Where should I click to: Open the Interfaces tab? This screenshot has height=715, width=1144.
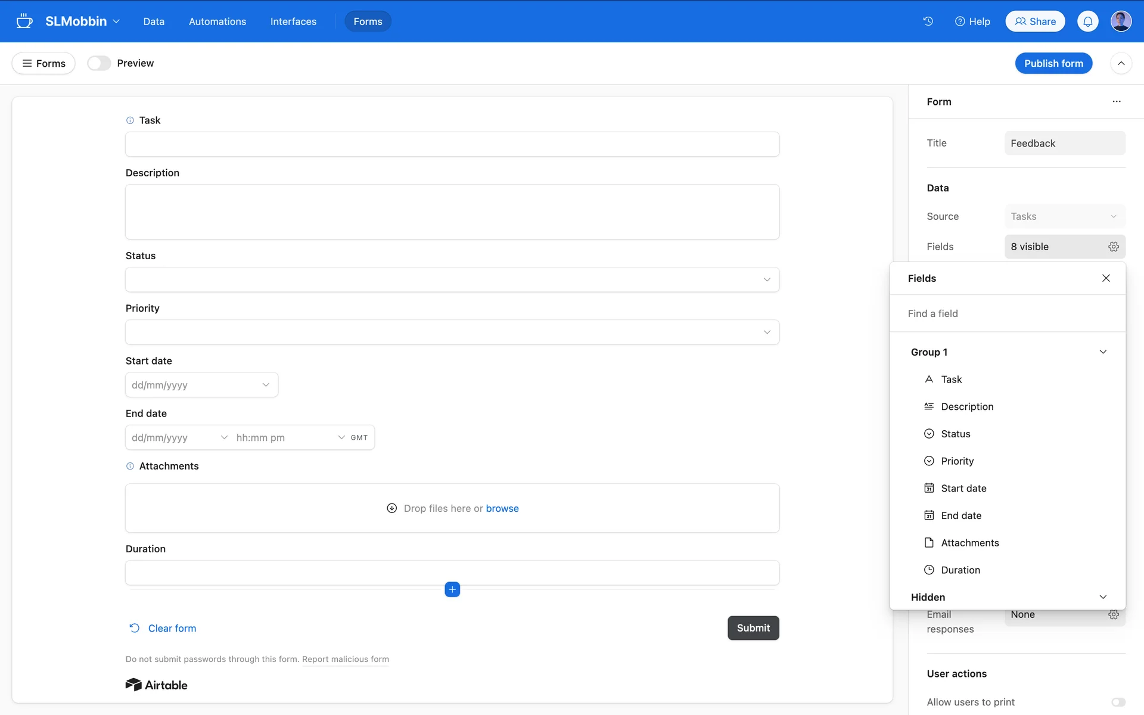[293, 21]
